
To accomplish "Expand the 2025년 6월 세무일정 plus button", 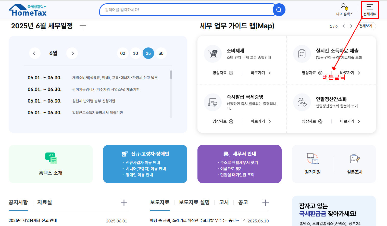I will point(83,26).
